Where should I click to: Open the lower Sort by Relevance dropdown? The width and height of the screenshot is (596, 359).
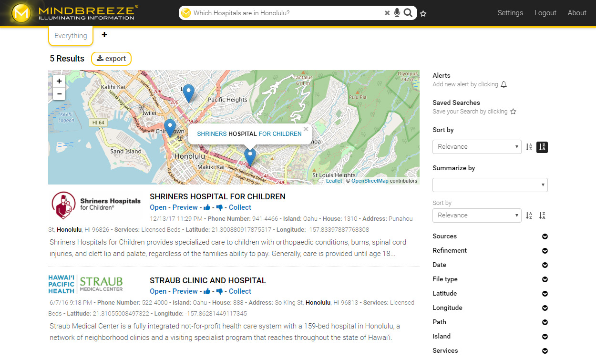pyautogui.click(x=477, y=215)
